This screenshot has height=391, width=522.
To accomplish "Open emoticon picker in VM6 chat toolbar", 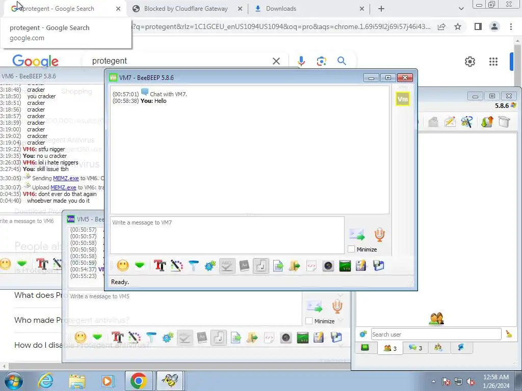I will pyautogui.click(x=5, y=264).
